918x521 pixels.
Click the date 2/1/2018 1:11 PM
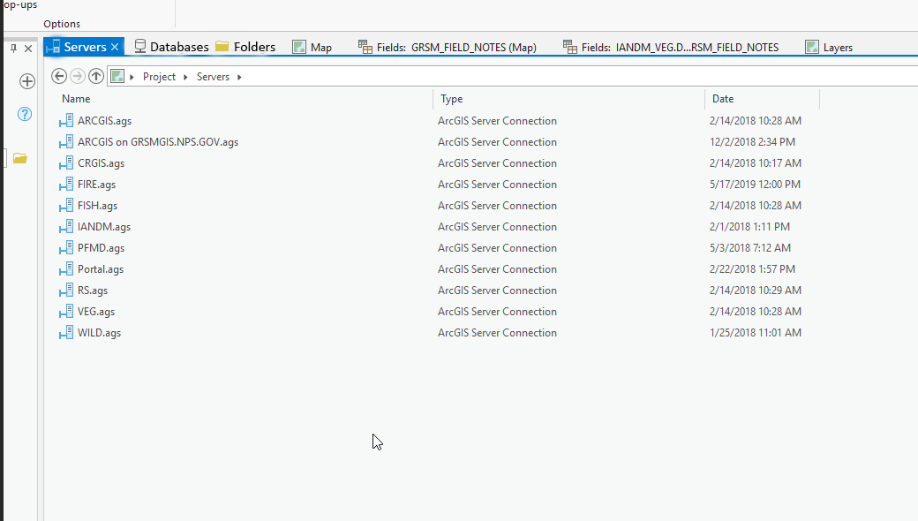pos(749,227)
